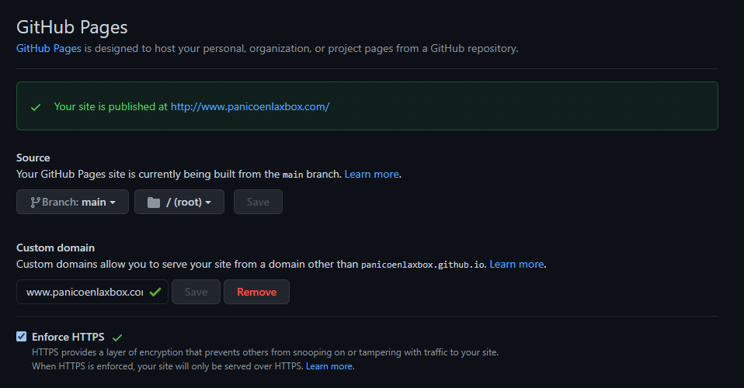Viewport: 744px width, 388px height.
Task: Visit the published site URL panicoenlaxbox.com
Action: point(250,107)
